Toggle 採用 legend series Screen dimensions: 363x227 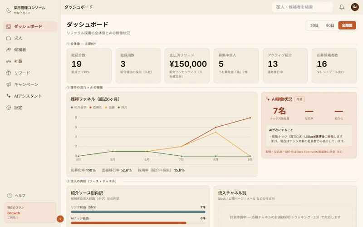point(123,107)
